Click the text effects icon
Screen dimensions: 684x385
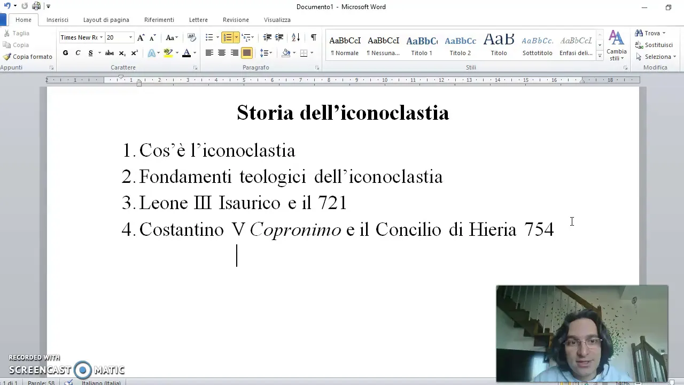pyautogui.click(x=151, y=53)
